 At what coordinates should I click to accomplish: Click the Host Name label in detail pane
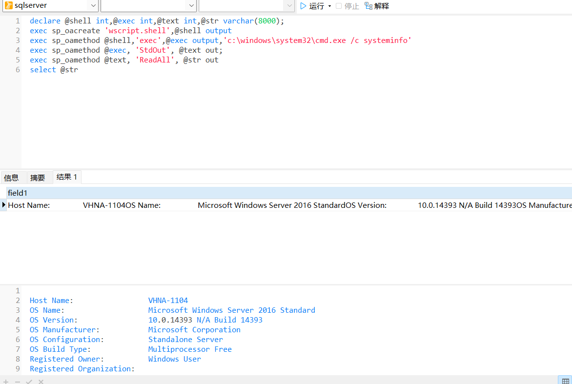[x=51, y=301]
